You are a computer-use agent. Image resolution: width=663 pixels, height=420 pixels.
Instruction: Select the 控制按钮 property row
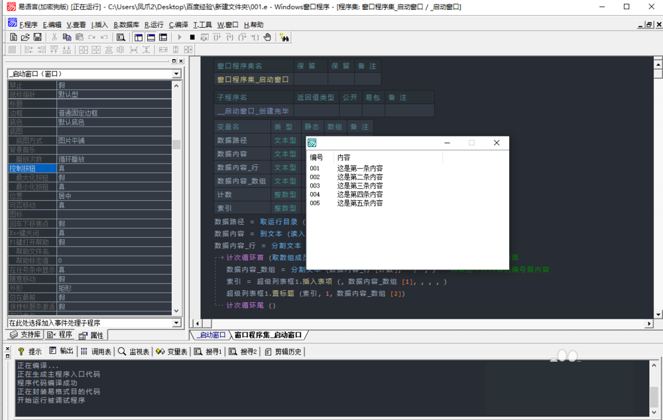point(90,168)
